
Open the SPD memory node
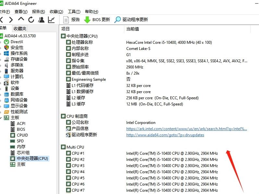[x=17, y=141]
